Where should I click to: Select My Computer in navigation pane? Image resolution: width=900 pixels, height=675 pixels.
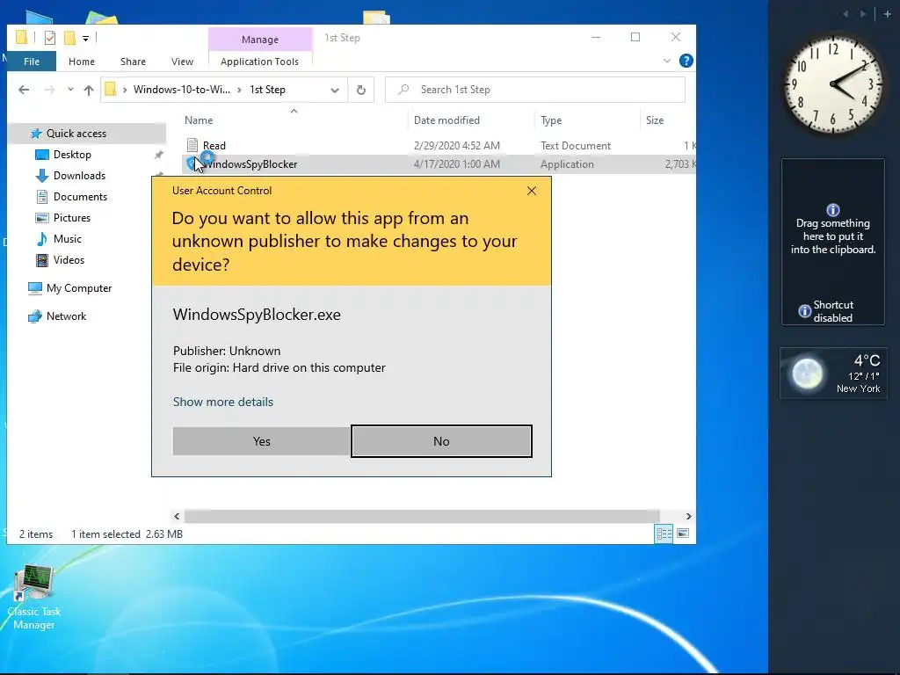click(x=79, y=288)
